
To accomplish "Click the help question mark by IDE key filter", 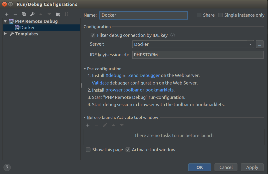I will [172, 35].
